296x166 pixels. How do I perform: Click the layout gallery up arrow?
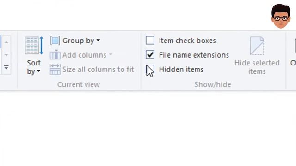click(6, 42)
